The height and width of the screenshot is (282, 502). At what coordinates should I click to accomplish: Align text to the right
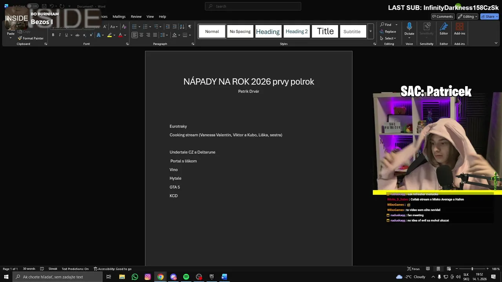pos(148,35)
